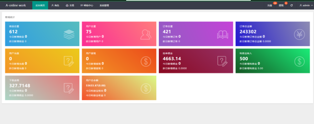This screenshot has width=314, height=124.
Task: Click the dollar icon on 用户总余额 card
Action: point(146,88)
